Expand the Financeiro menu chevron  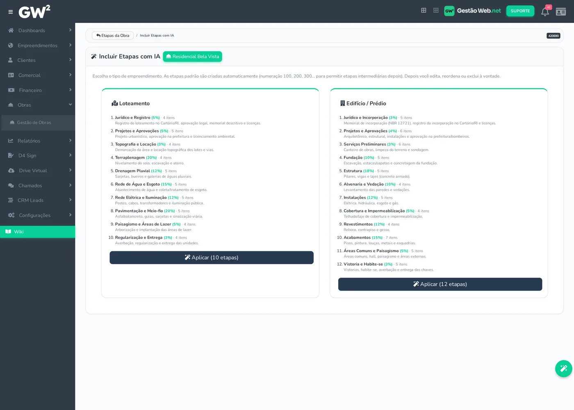pos(70,90)
